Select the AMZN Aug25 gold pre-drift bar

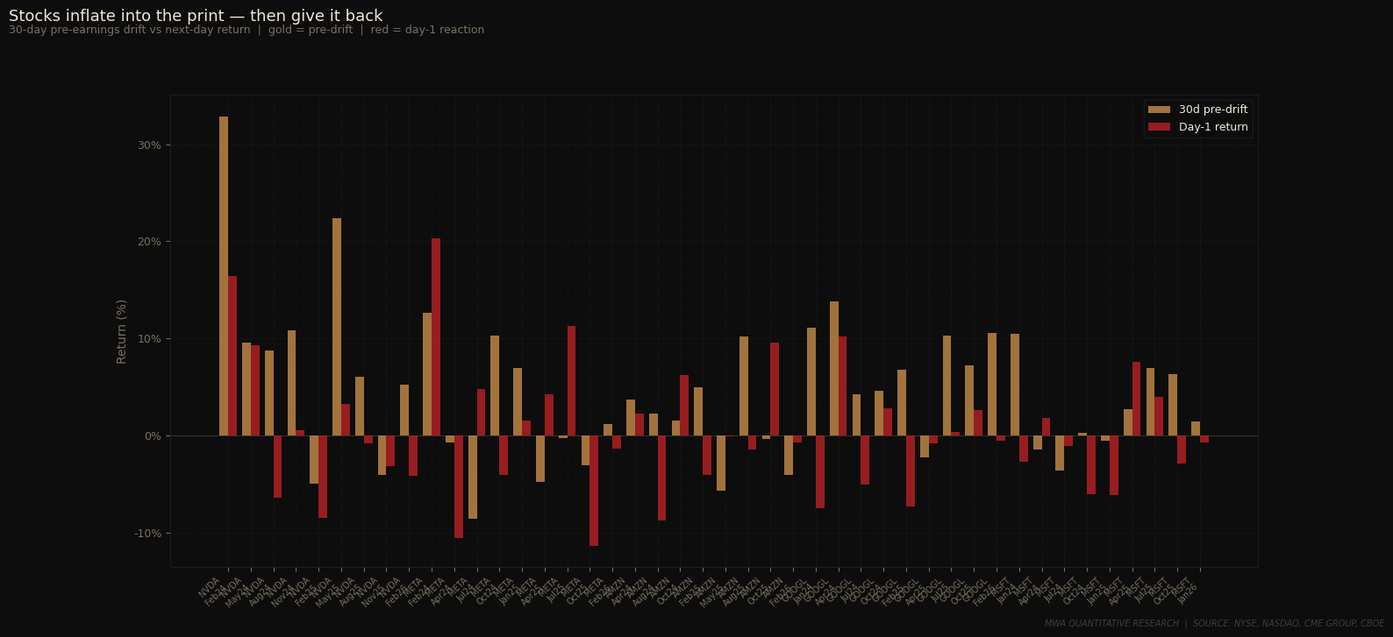[744, 386]
